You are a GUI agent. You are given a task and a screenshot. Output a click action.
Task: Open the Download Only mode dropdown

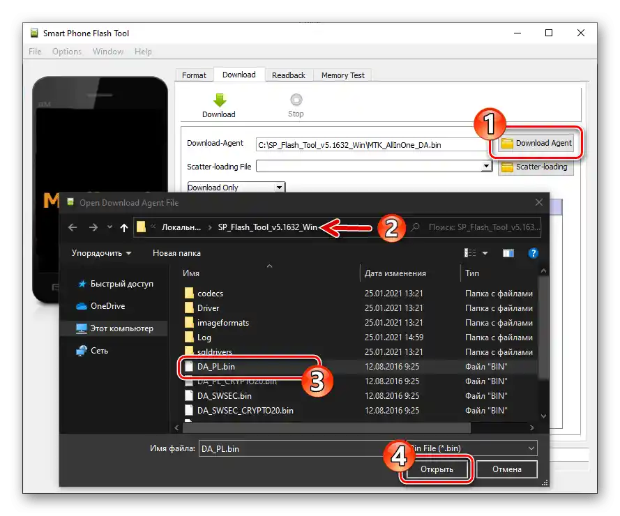pos(279,187)
